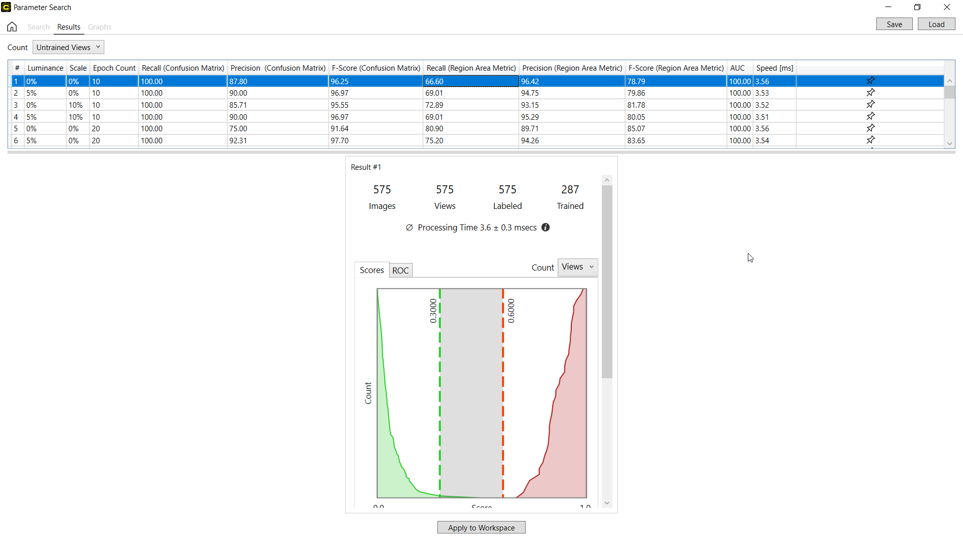Switch to the ROC tab
Image resolution: width=963 pixels, height=539 pixels.
[400, 271]
